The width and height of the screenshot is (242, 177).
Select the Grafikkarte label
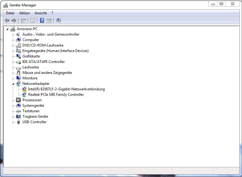pyautogui.click(x=31, y=56)
